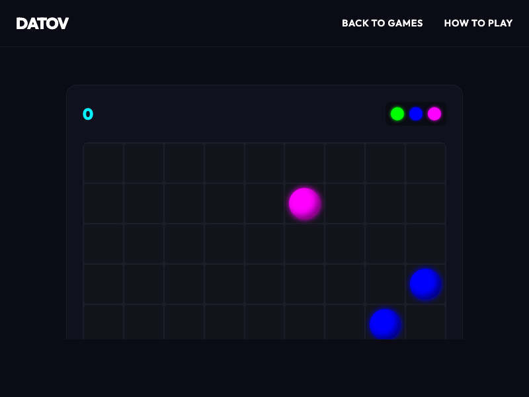
Task: Click the green next-ball preview dot
Action: [397, 114]
